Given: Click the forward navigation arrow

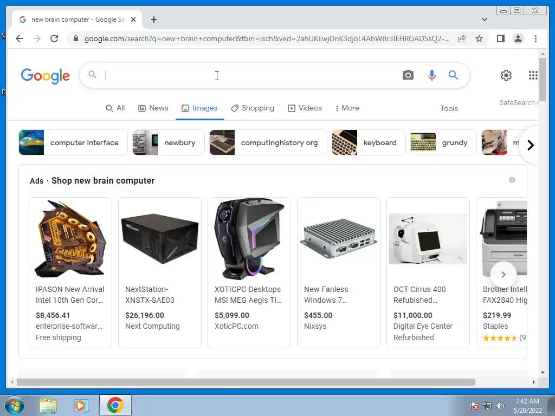Looking at the screenshot, I should point(37,38).
